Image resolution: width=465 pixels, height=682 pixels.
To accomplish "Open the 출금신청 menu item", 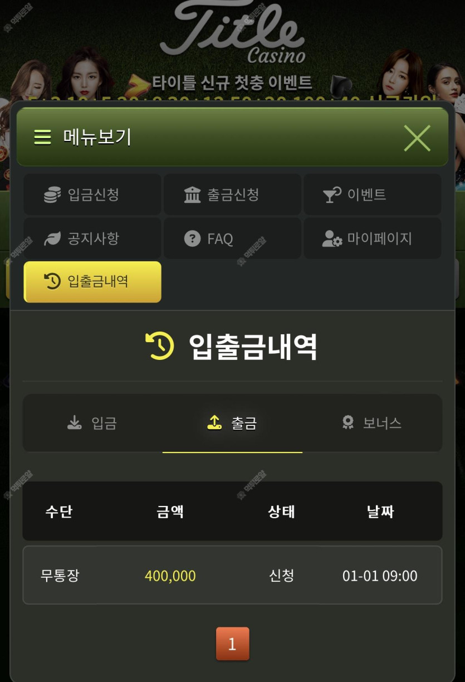I will tap(232, 194).
